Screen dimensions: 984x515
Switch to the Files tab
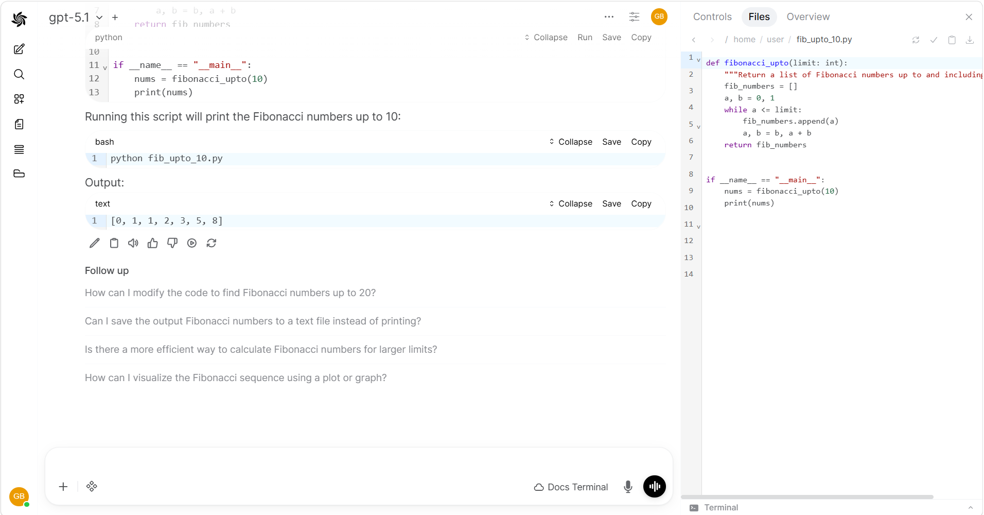(759, 17)
